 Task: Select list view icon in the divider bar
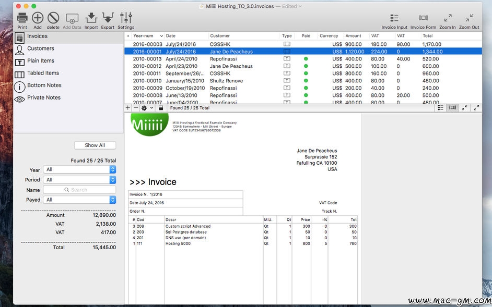[440, 108]
